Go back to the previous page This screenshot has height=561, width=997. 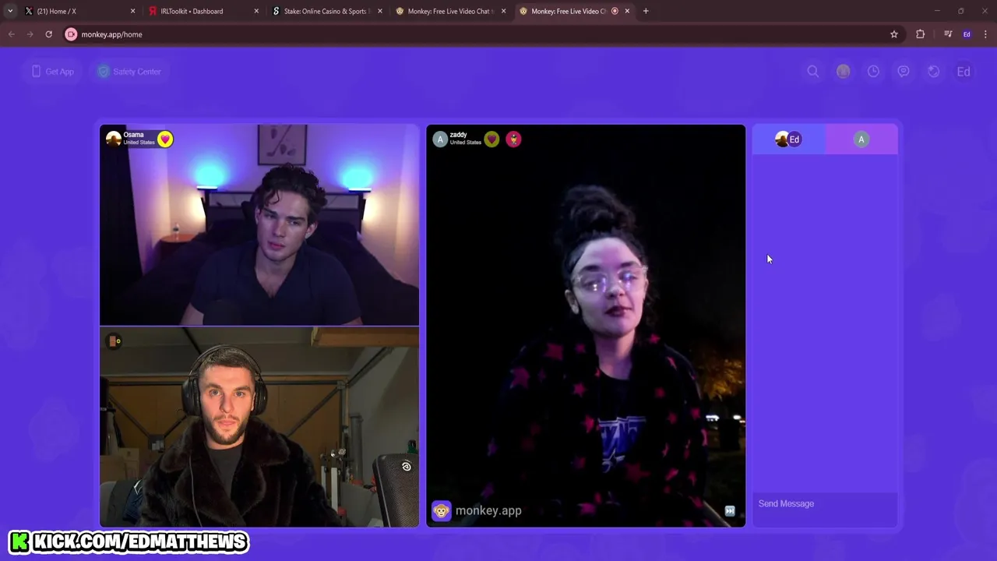coord(12,34)
